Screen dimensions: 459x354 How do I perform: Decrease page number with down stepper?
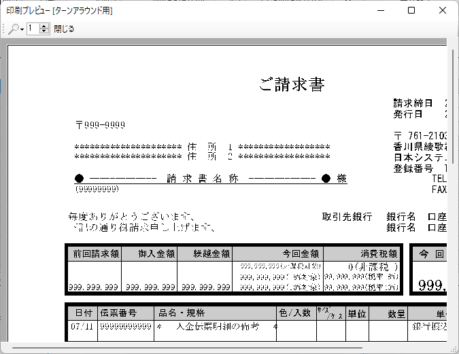[x=44, y=31]
